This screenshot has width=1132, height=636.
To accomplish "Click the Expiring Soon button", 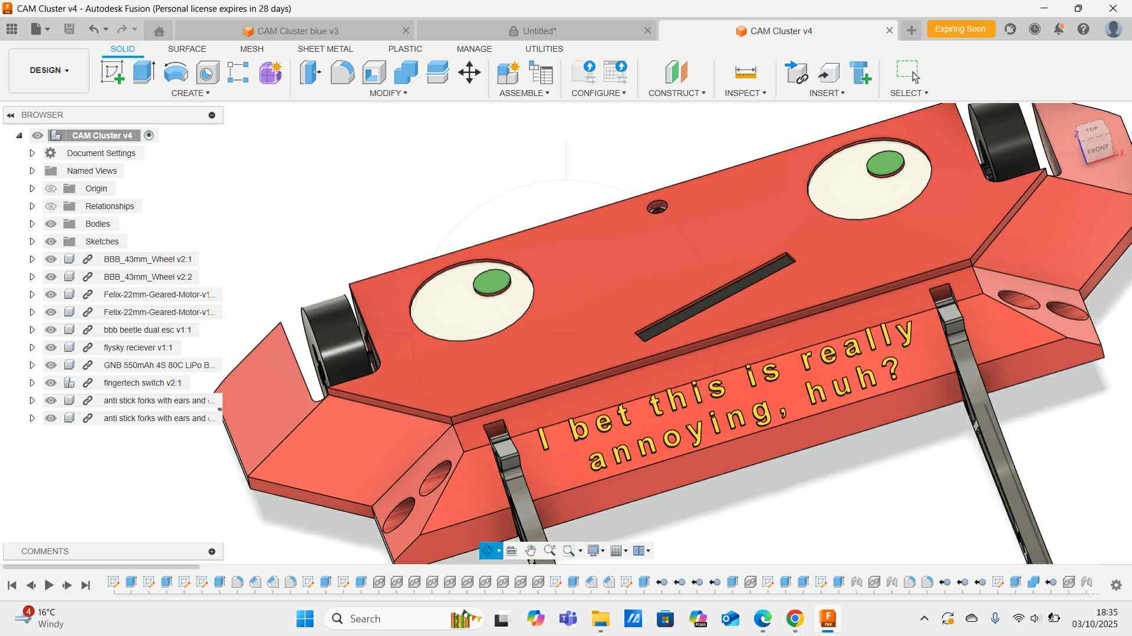I will (959, 29).
